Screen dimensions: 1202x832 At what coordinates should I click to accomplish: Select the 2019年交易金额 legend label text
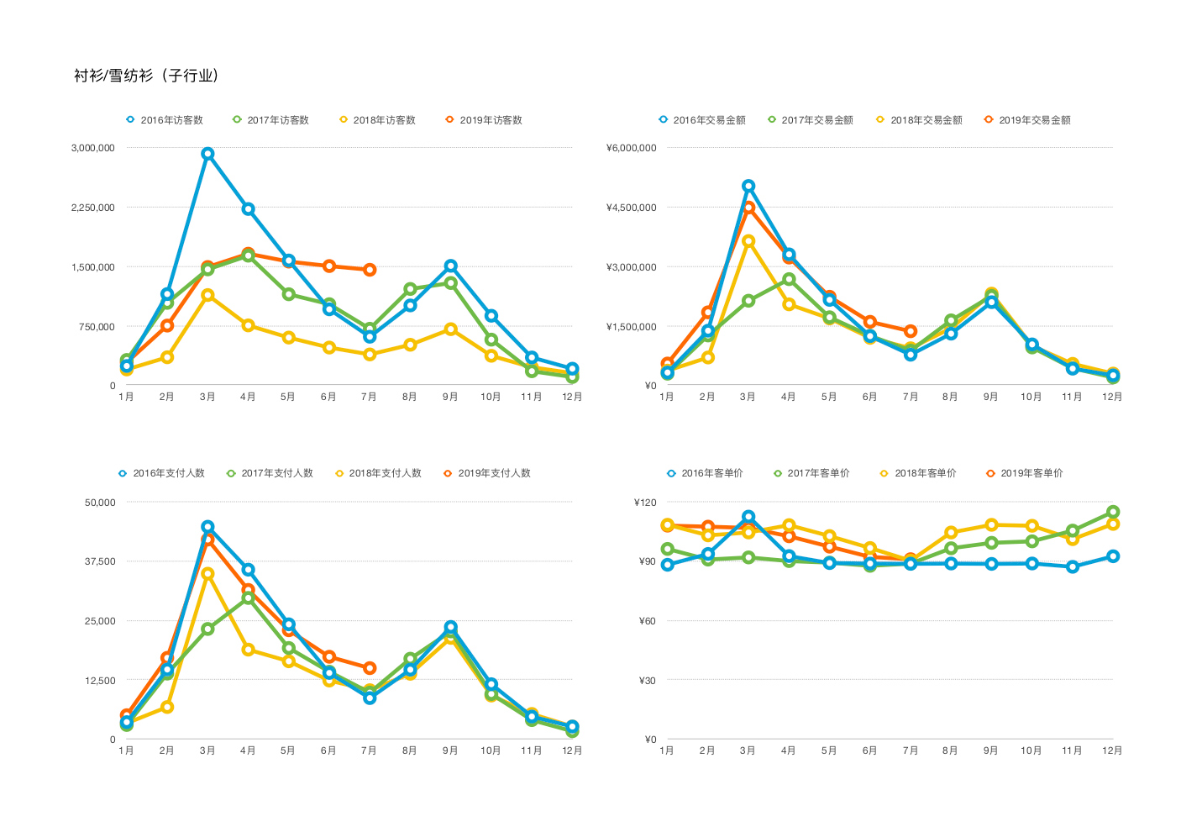pyautogui.click(x=1035, y=120)
